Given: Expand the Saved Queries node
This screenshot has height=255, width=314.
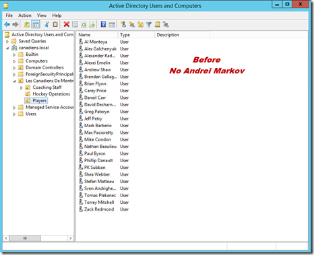Looking at the screenshot, I should point(7,41).
